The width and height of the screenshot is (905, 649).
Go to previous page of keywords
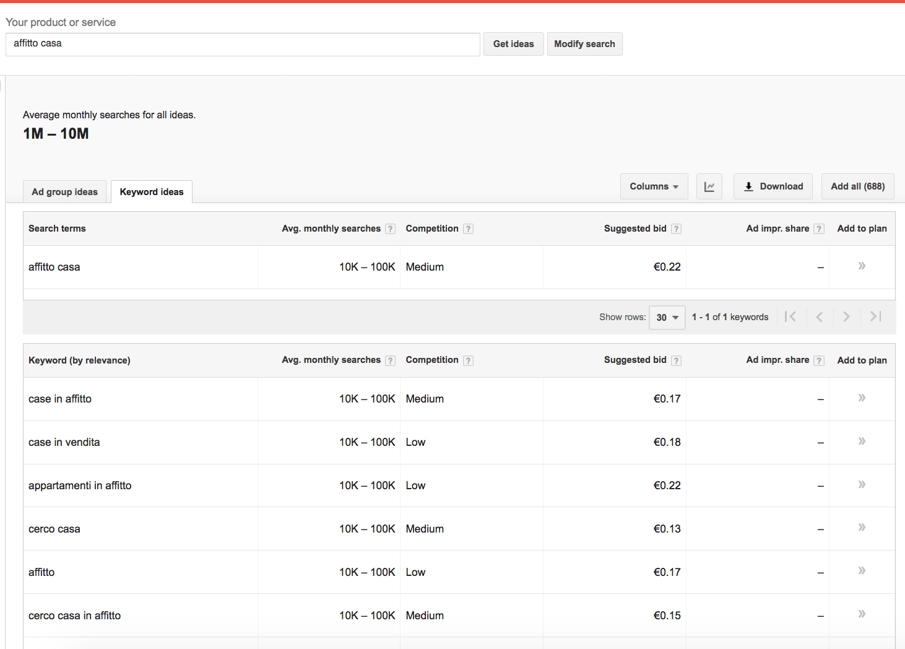point(819,316)
